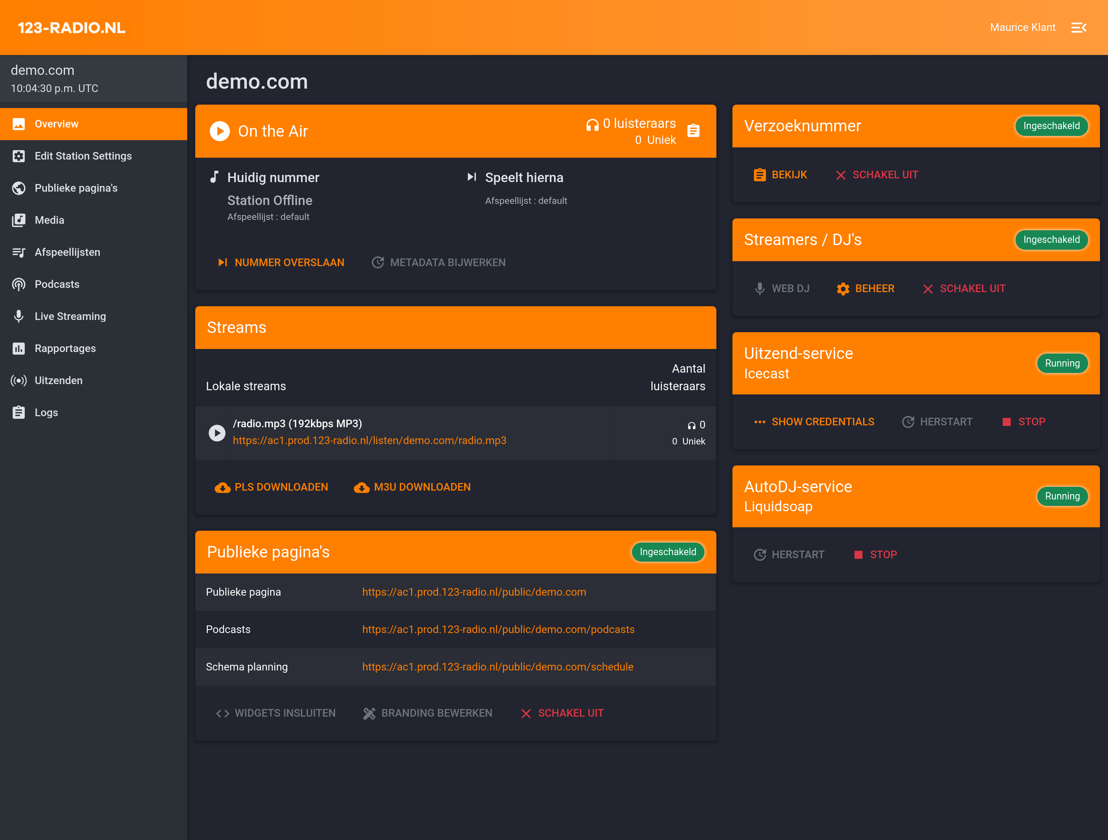This screenshot has width=1108, height=840.
Task: Skip song via Nummer Overslaan
Action: pyautogui.click(x=281, y=262)
